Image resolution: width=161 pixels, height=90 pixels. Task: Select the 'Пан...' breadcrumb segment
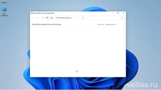coord(52,18)
